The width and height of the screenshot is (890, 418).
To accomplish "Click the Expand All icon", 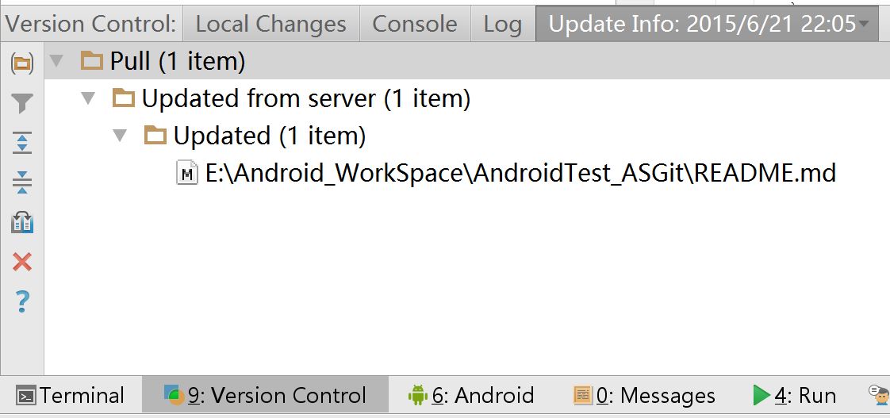I will [21, 143].
